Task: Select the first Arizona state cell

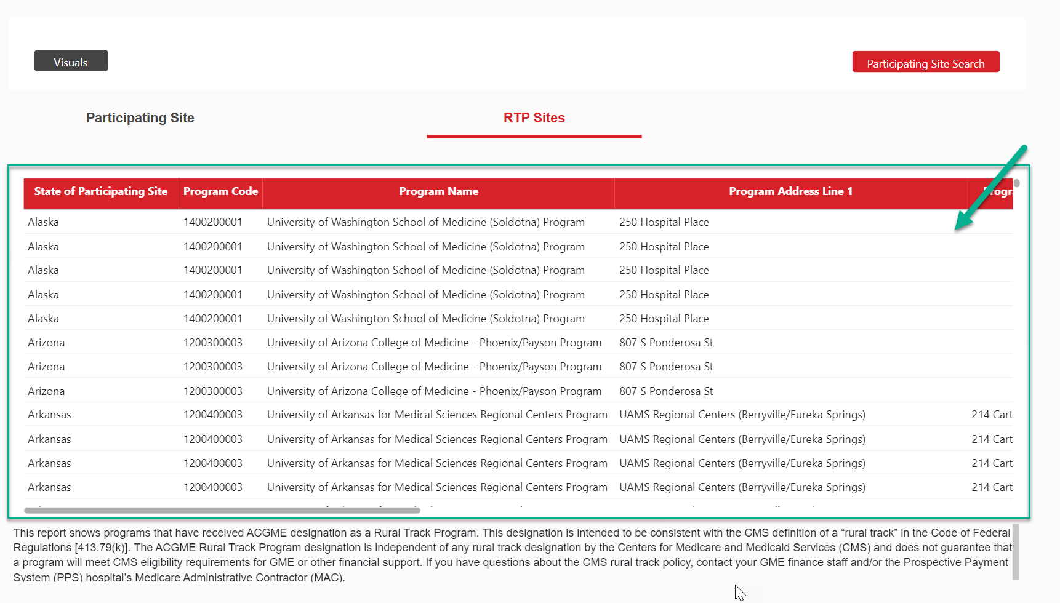Action: [x=46, y=343]
